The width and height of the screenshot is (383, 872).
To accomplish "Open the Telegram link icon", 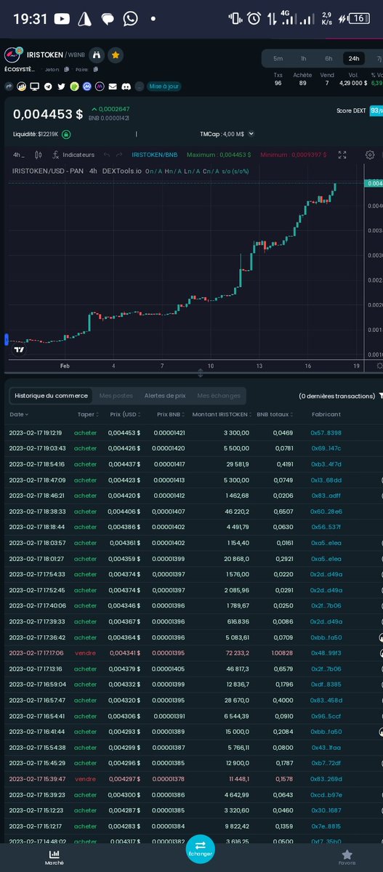I will coord(48,86).
